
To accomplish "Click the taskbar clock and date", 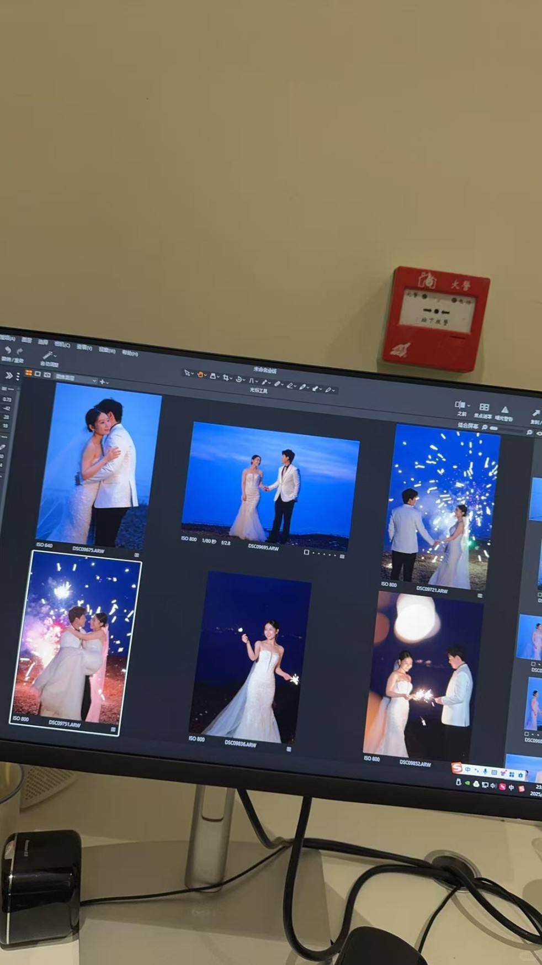I will 536,790.
